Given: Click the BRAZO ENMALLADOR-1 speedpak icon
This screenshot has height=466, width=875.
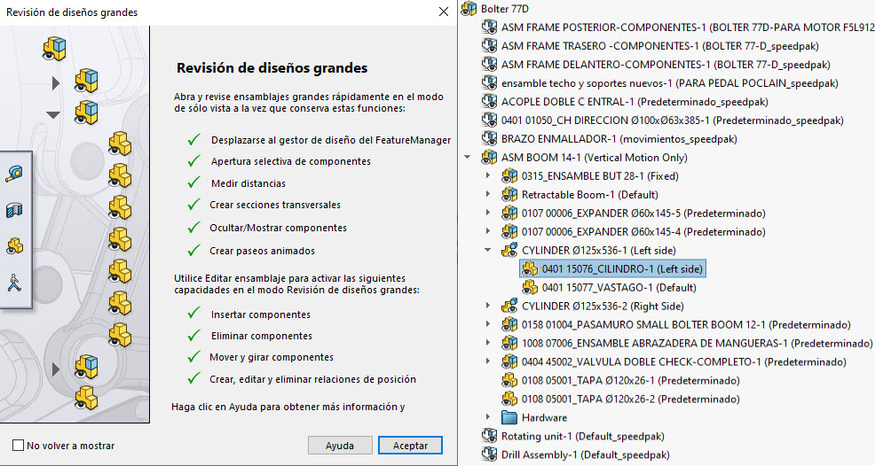Looking at the screenshot, I should pos(489,139).
